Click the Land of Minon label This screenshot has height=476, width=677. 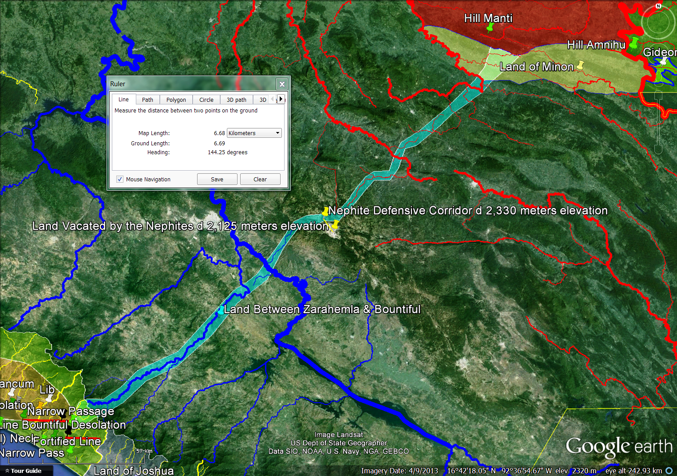(537, 67)
